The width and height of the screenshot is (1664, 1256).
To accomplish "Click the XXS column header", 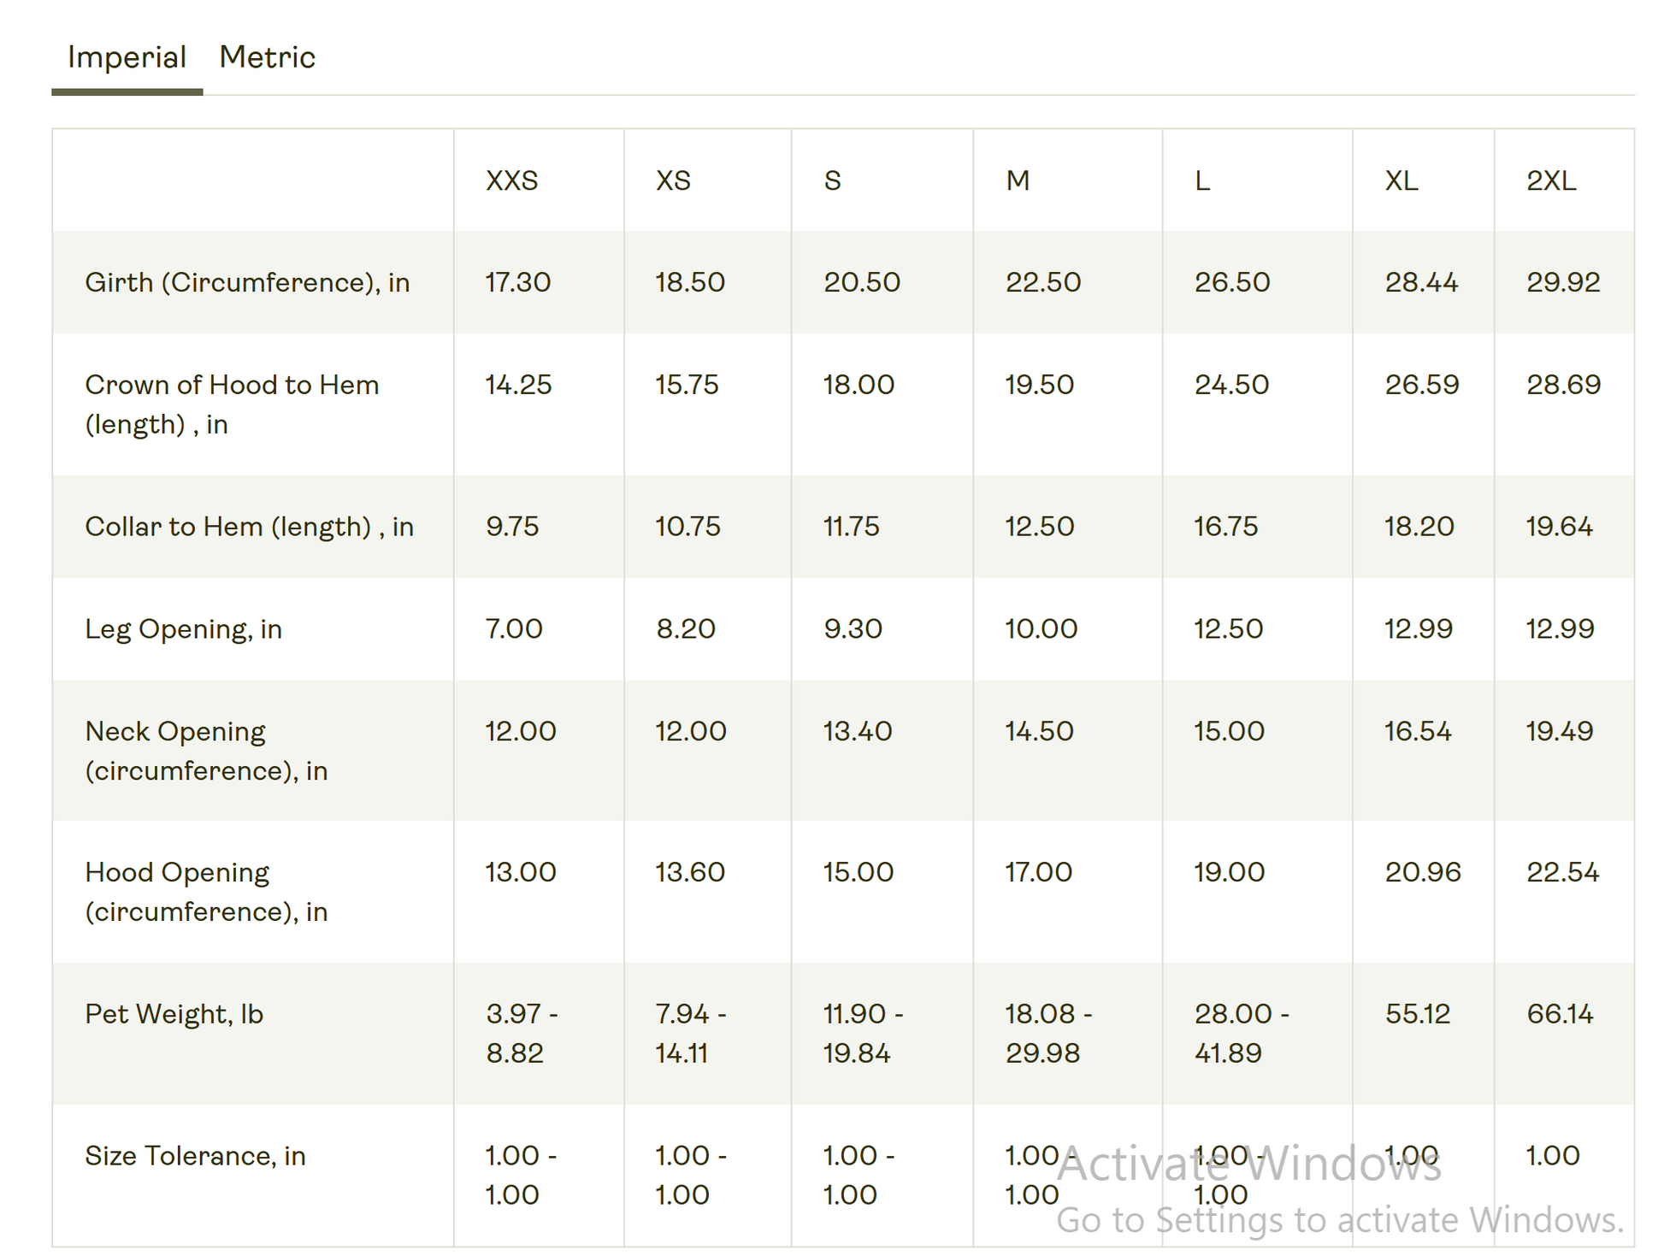I will (511, 180).
